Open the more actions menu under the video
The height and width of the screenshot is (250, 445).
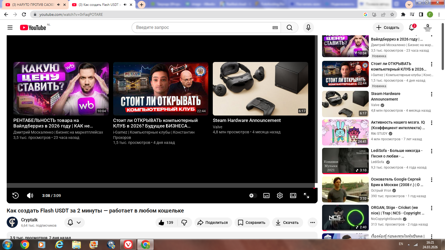(313, 222)
